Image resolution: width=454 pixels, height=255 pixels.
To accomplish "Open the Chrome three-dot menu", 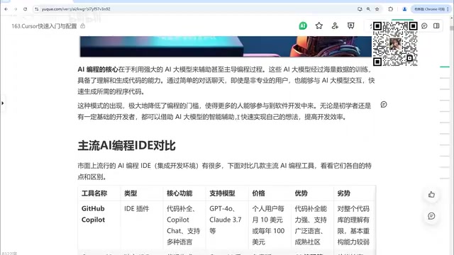I will tap(448, 9).
